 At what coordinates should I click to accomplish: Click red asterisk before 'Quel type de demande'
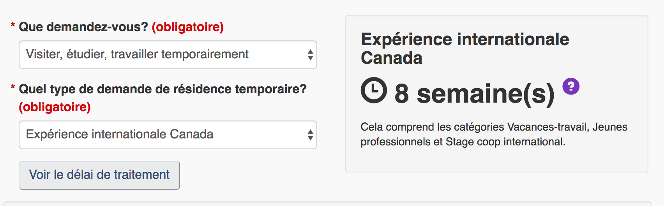coord(13,88)
